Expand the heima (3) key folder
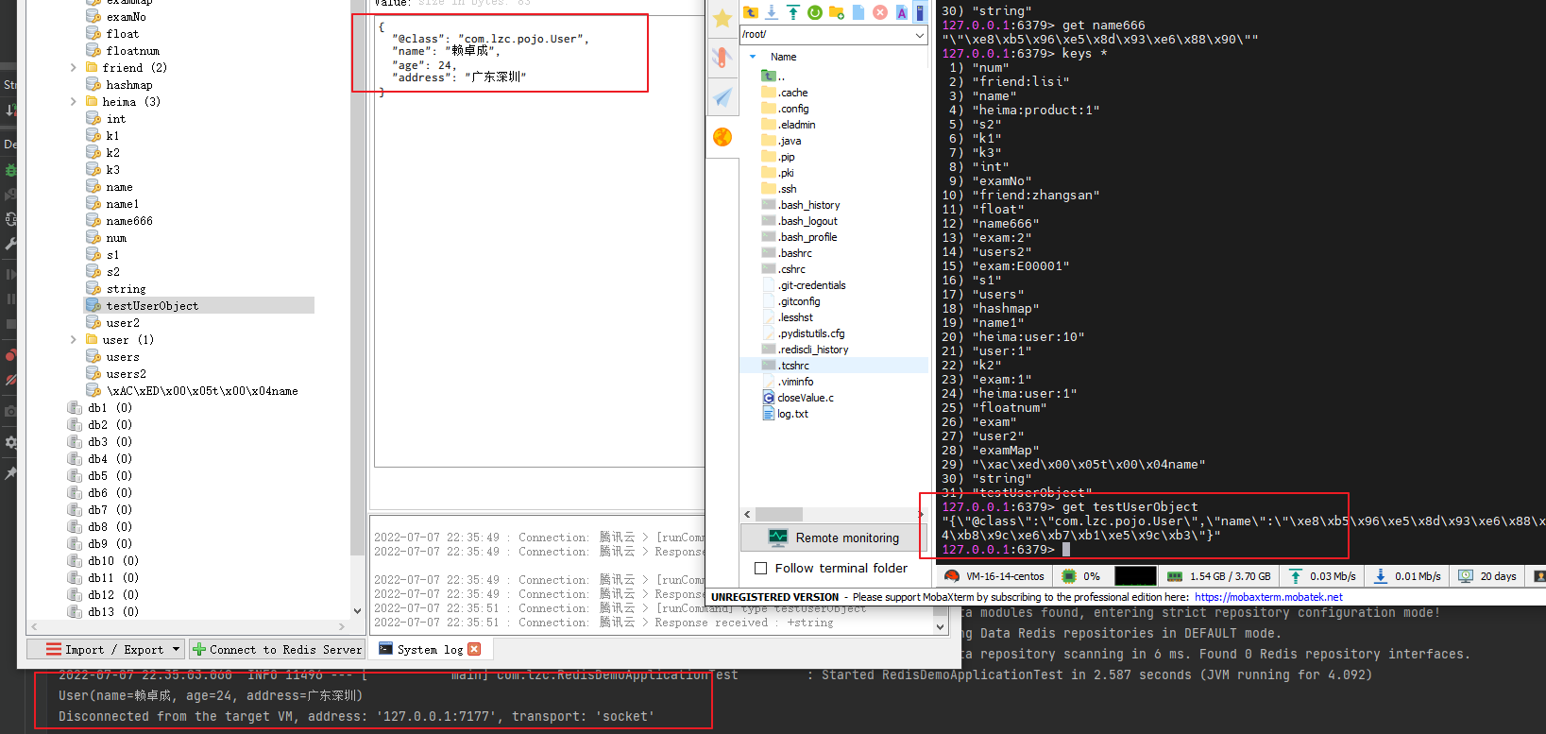 (74, 102)
